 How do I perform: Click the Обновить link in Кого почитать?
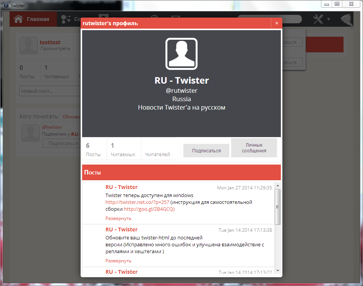coord(71,117)
